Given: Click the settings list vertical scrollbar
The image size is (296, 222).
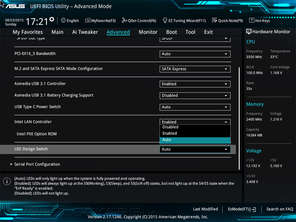Looking at the screenshot, I should [x=239, y=118].
